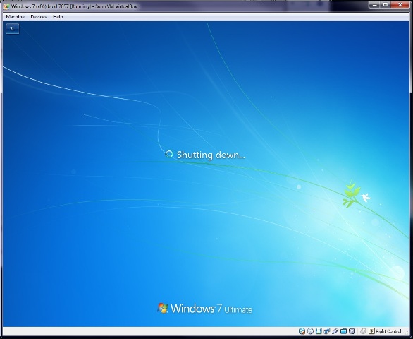Click the "Right Control" host key label
413x339 pixels.
coord(389,331)
